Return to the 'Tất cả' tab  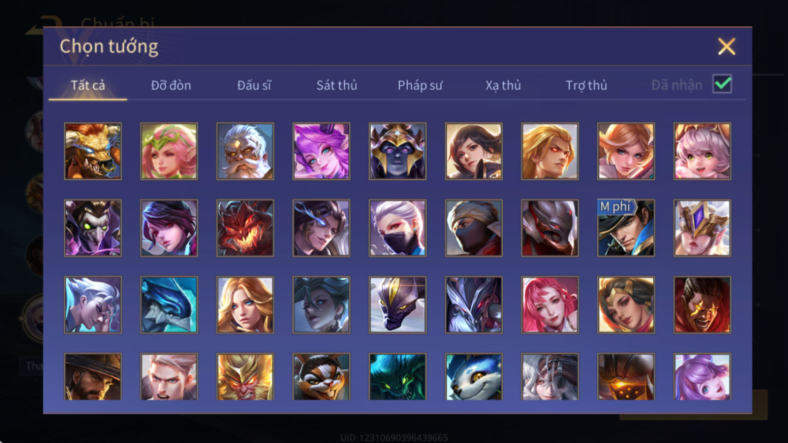[88, 85]
